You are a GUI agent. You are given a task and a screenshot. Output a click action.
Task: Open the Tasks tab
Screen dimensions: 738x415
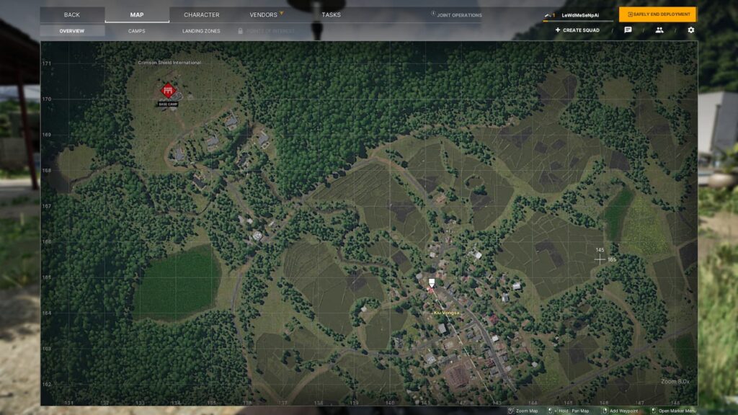coord(331,14)
